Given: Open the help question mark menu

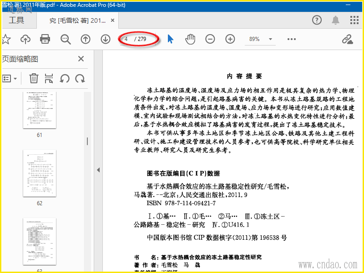Looking at the screenshot, I should pyautogui.click(x=317, y=20).
